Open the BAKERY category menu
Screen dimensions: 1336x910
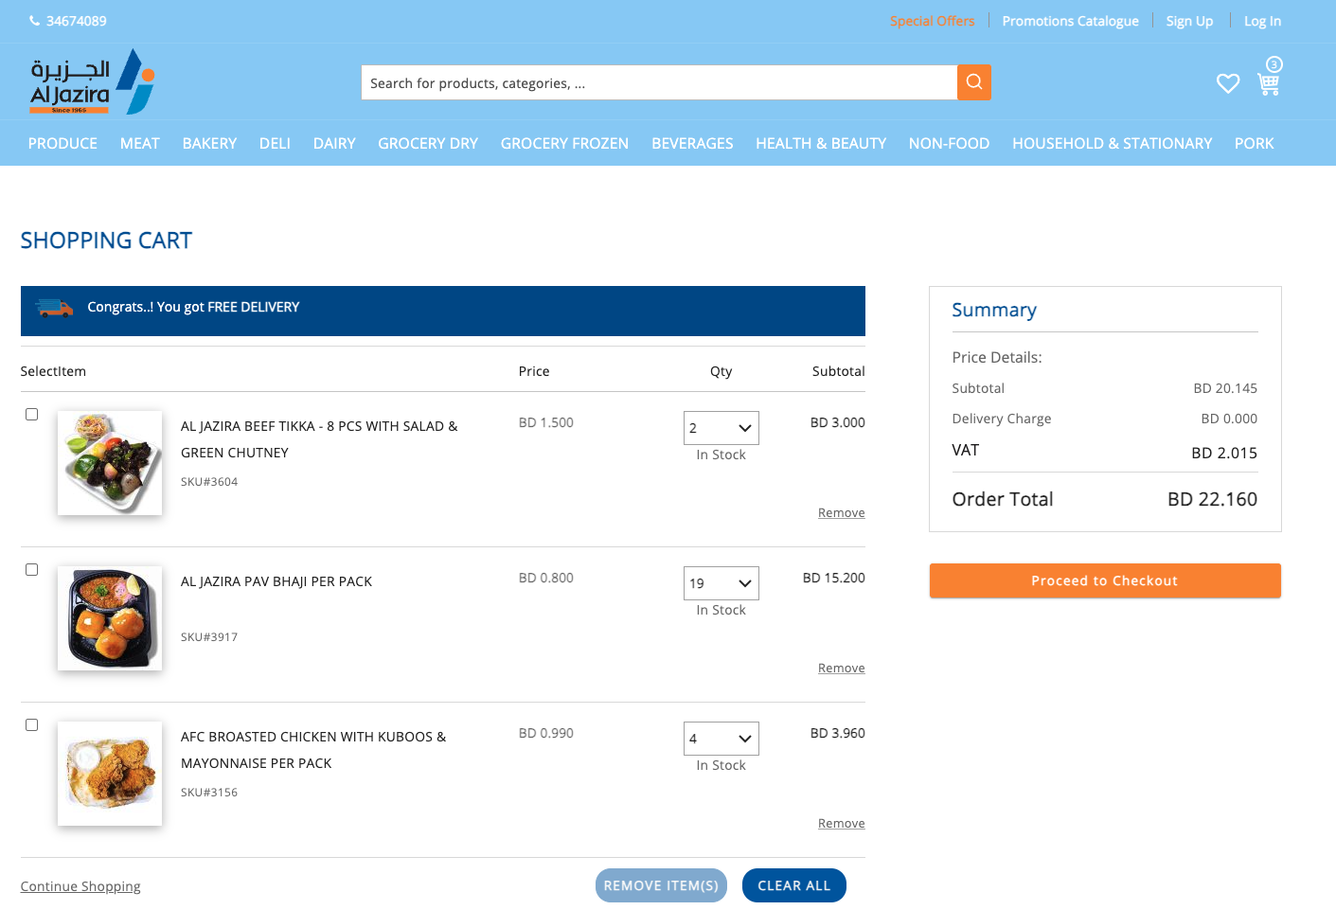coord(209,143)
